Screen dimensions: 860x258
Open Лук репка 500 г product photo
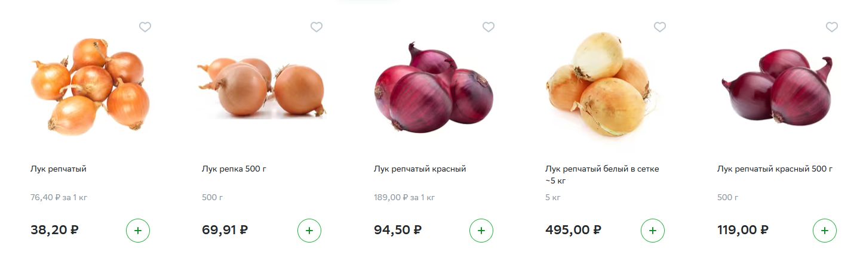262,88
